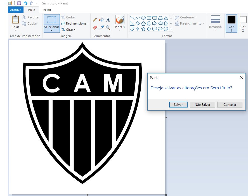Open the Redimensionar dialog

coord(74,23)
